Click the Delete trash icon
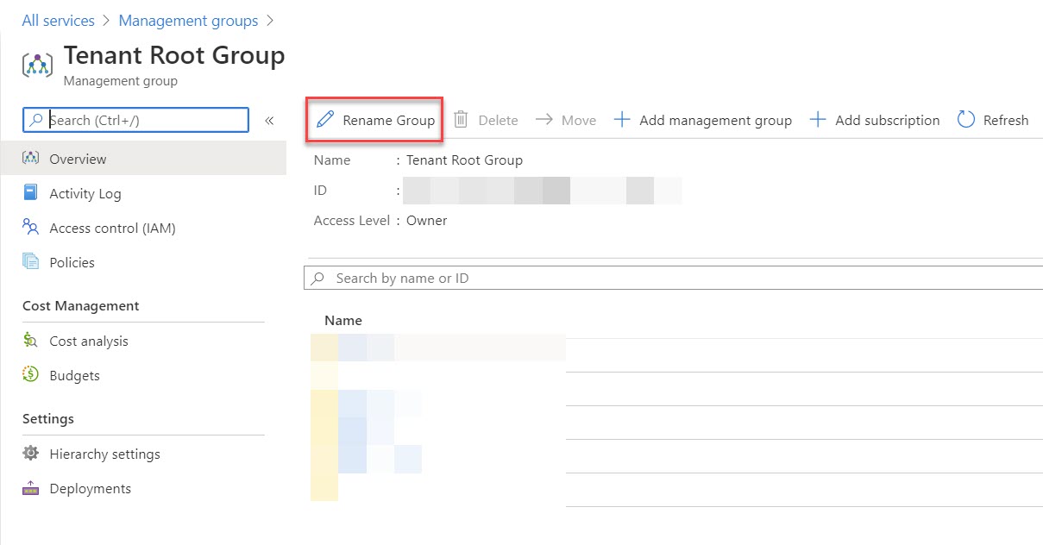The width and height of the screenshot is (1043, 545). [x=462, y=120]
